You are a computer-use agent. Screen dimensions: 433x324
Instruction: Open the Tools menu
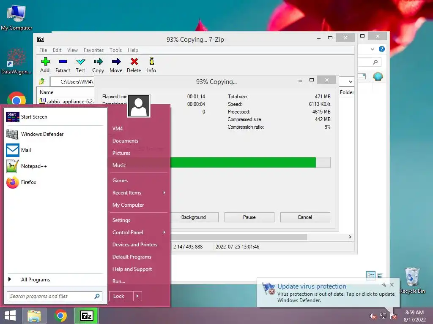point(115,50)
